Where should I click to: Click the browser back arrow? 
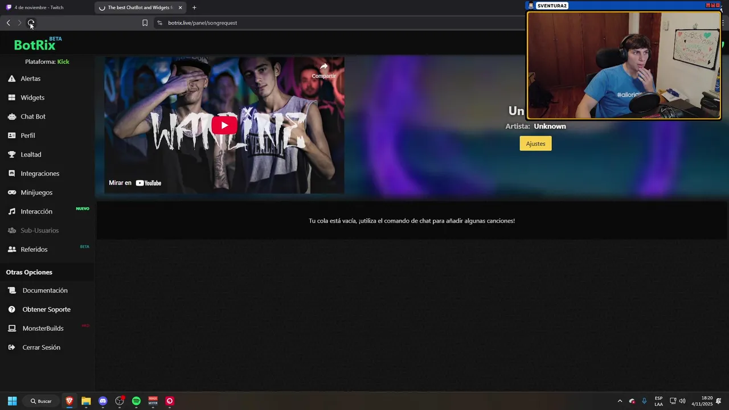(x=8, y=23)
